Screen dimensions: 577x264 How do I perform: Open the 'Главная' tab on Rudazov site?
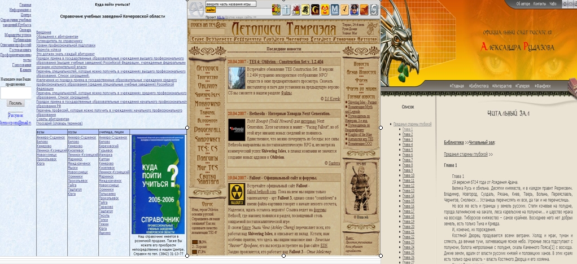[x=458, y=86]
